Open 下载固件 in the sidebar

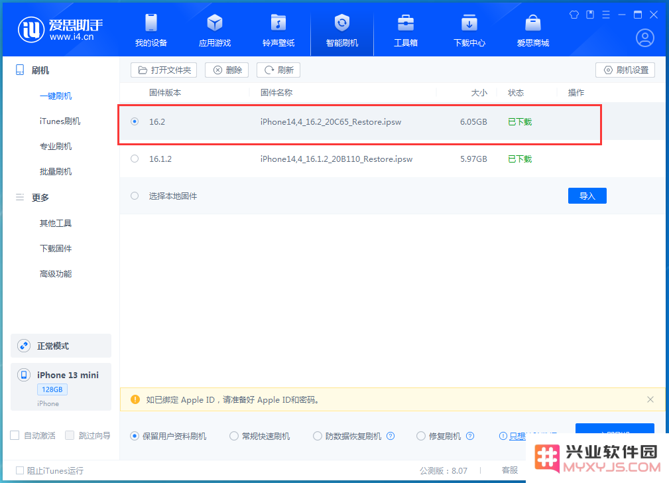pyautogui.click(x=56, y=248)
